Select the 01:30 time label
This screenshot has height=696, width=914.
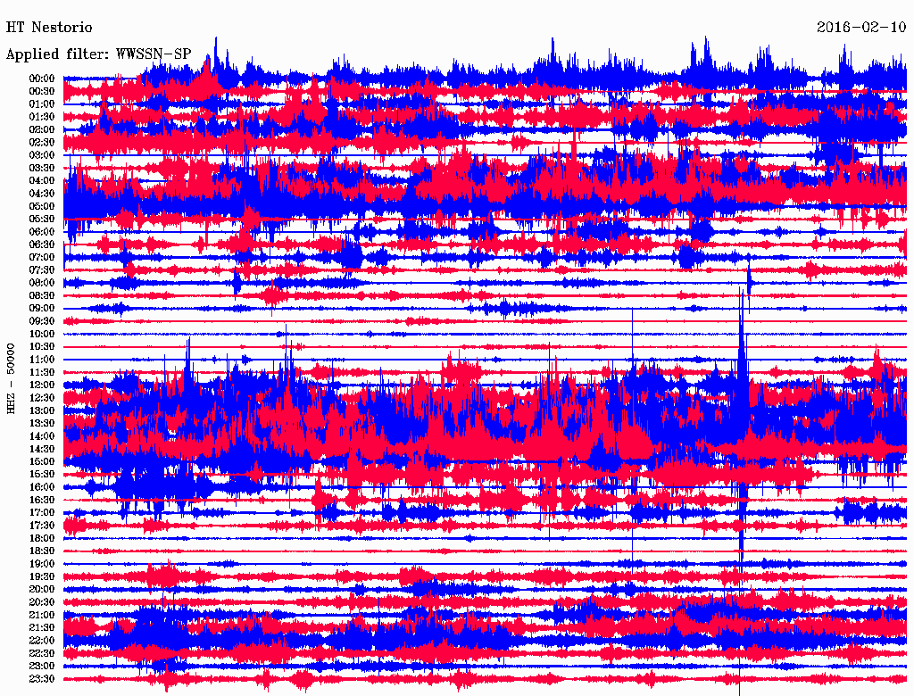(x=42, y=117)
